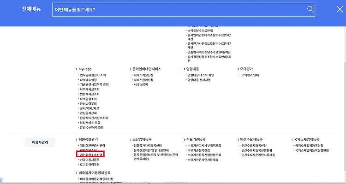Open 수요기관등록신청 link
The height and width of the screenshot is (184, 346).
(x=198, y=150)
